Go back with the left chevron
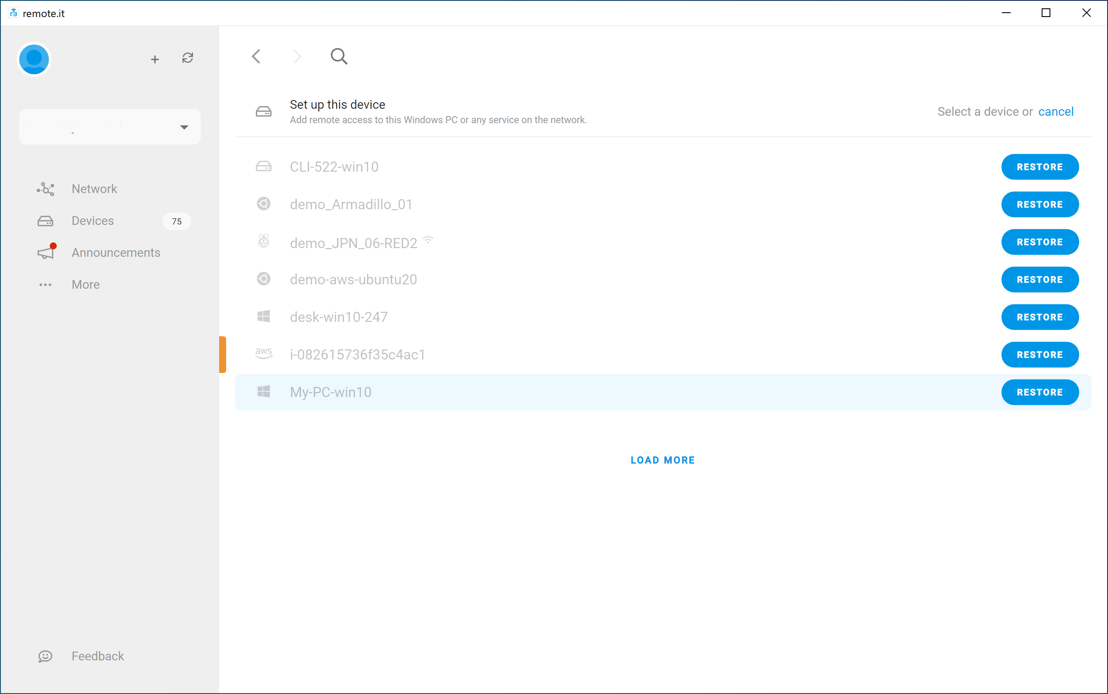The image size is (1108, 694). tap(256, 56)
